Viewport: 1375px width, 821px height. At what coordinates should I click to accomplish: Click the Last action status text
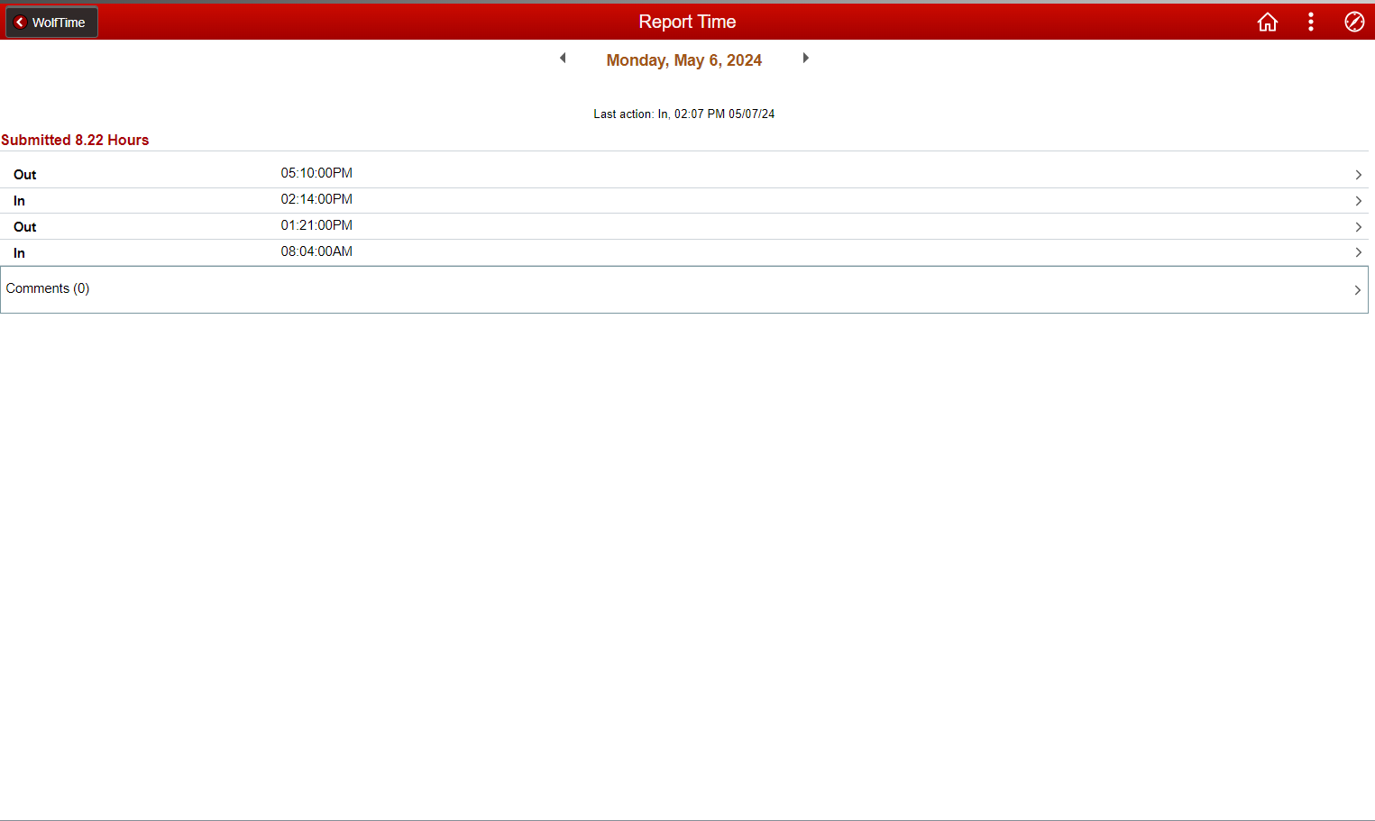click(x=683, y=114)
